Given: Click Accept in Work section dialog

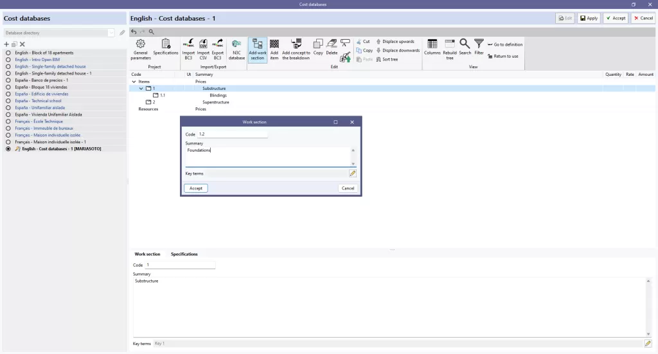Looking at the screenshot, I should coord(196,188).
